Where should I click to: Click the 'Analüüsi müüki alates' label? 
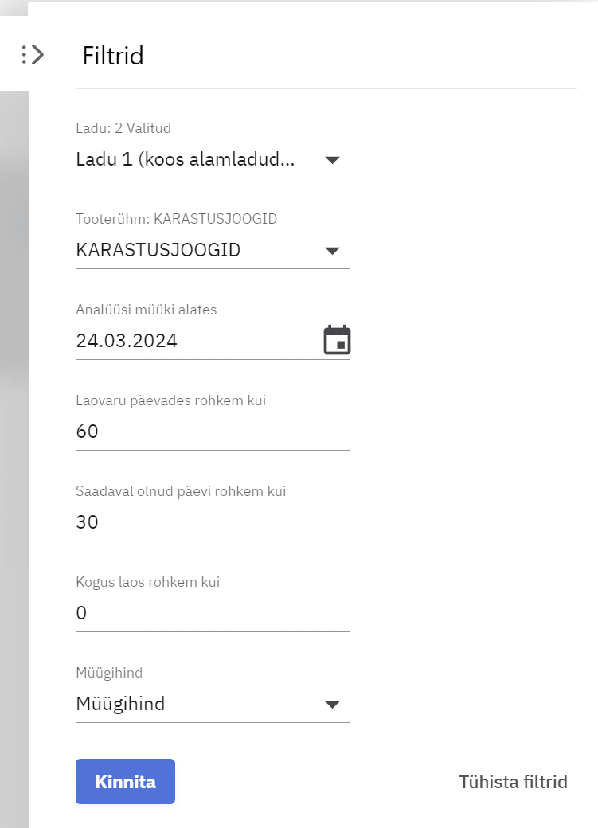[x=146, y=310]
